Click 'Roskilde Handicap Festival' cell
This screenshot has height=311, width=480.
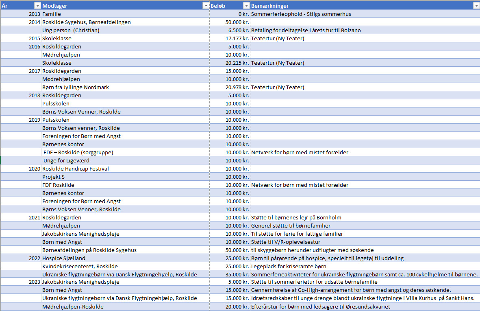(125, 169)
